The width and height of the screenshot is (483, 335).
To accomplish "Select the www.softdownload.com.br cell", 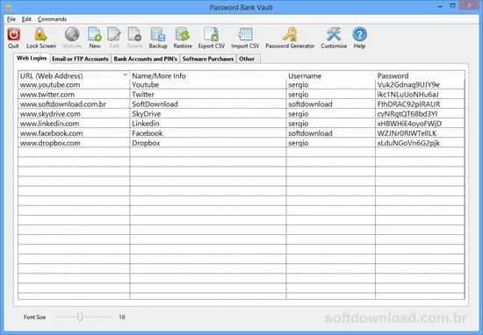I will click(x=74, y=104).
